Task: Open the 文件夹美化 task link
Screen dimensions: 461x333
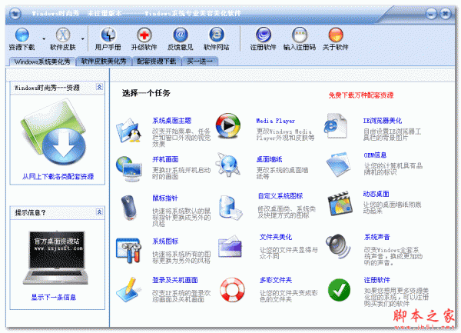Action: point(276,237)
